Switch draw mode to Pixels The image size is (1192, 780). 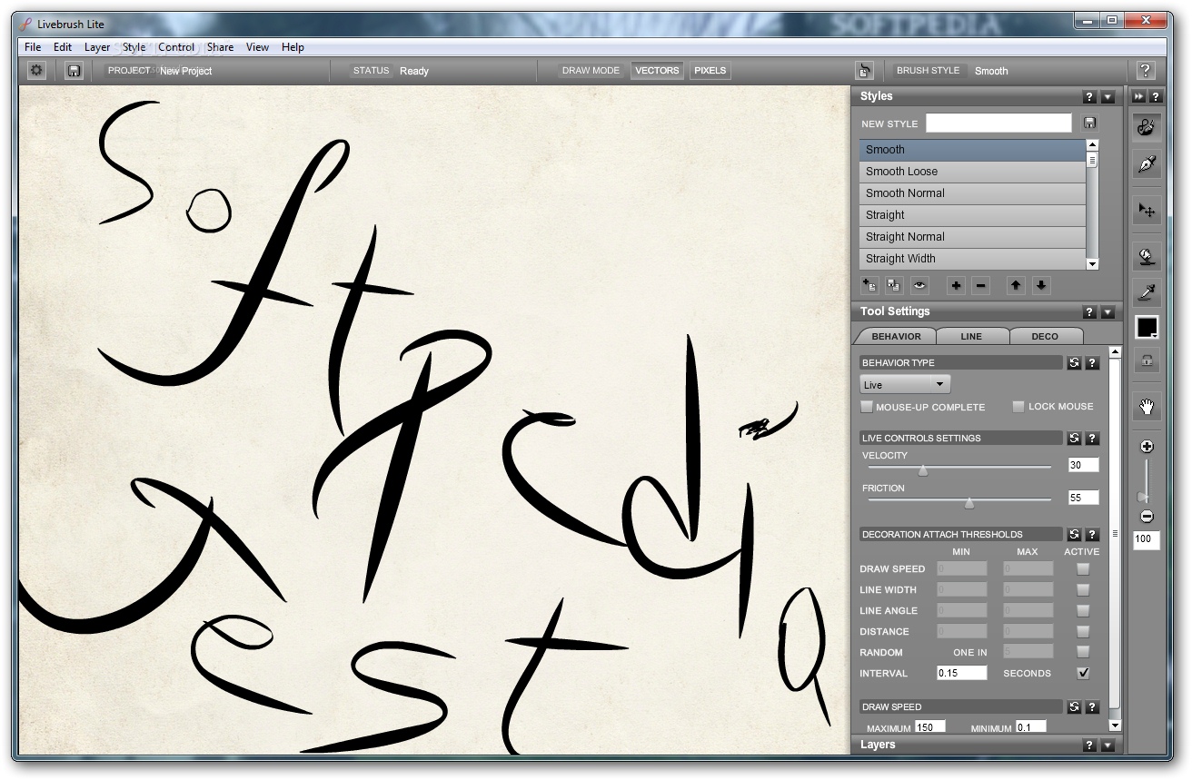point(710,70)
